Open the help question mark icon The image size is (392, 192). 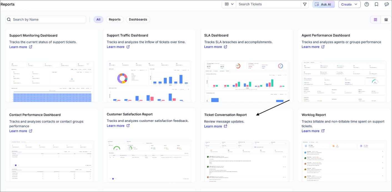(367, 4)
